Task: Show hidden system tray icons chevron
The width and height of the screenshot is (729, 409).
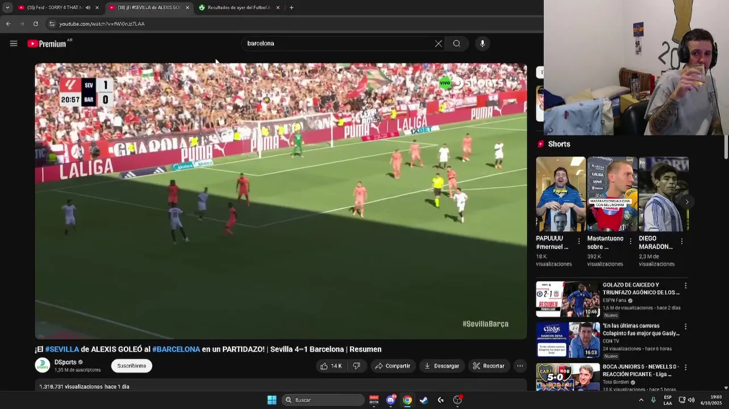Action: pos(641,400)
